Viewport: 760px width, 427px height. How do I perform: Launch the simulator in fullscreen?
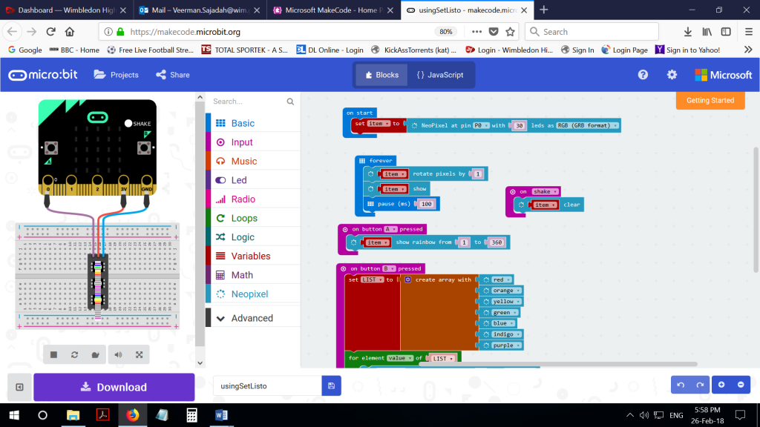[x=139, y=355]
